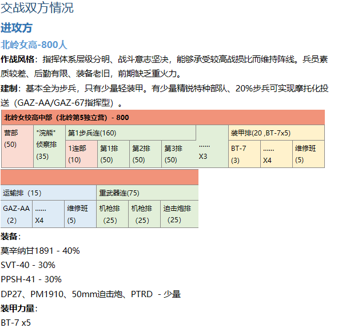Select the 1连部 (10) cell
Image resolution: width=338 pixels, height=328 pixels.
click(x=82, y=154)
